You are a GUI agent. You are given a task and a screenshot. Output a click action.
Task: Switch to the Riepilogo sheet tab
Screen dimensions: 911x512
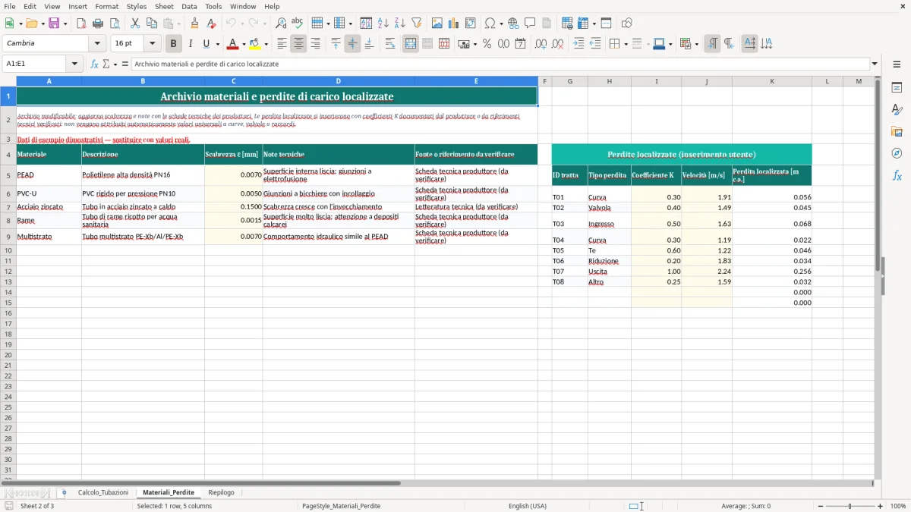(x=221, y=492)
